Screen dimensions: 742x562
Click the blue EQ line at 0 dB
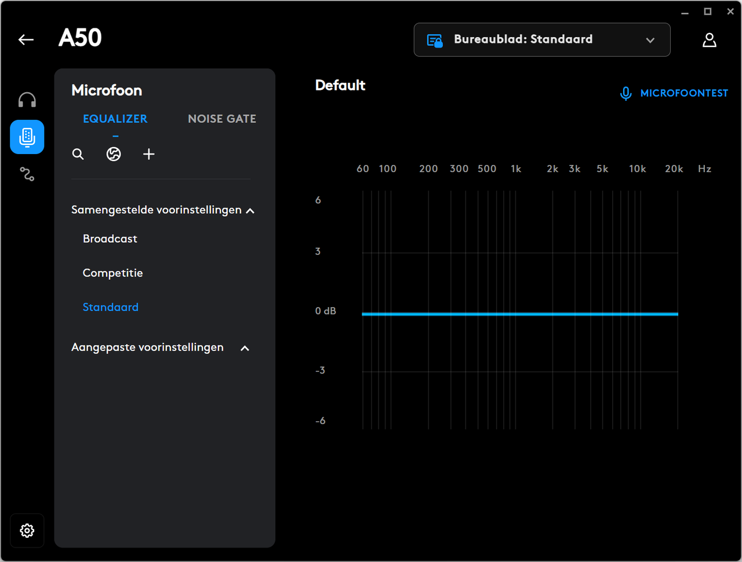[x=520, y=314]
